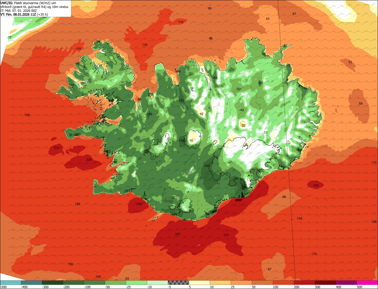Click the value 150 in the southwest sea
The image size is (378, 289).
(x=70, y=264)
